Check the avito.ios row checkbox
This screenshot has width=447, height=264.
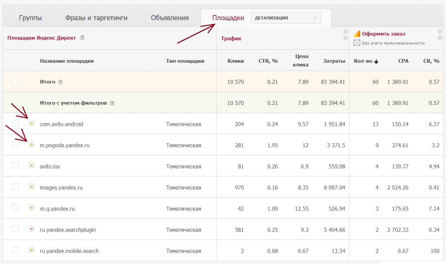click(15, 165)
